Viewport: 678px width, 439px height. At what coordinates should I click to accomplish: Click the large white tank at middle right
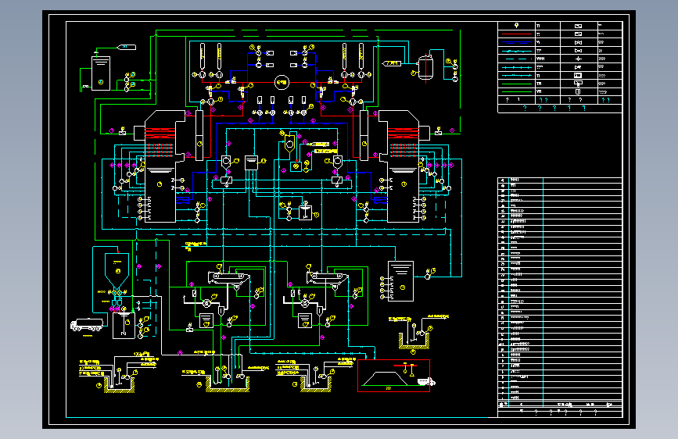tap(401, 281)
